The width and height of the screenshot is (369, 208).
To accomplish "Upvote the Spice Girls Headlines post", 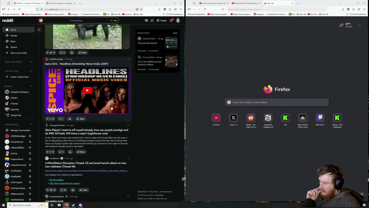I will [x=47, y=119].
